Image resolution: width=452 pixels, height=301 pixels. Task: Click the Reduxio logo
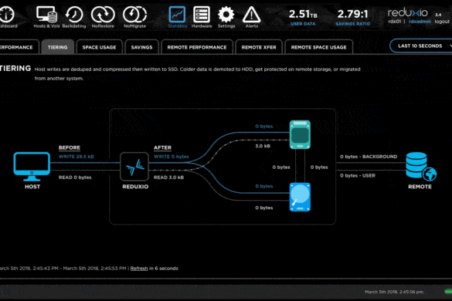[407, 12]
